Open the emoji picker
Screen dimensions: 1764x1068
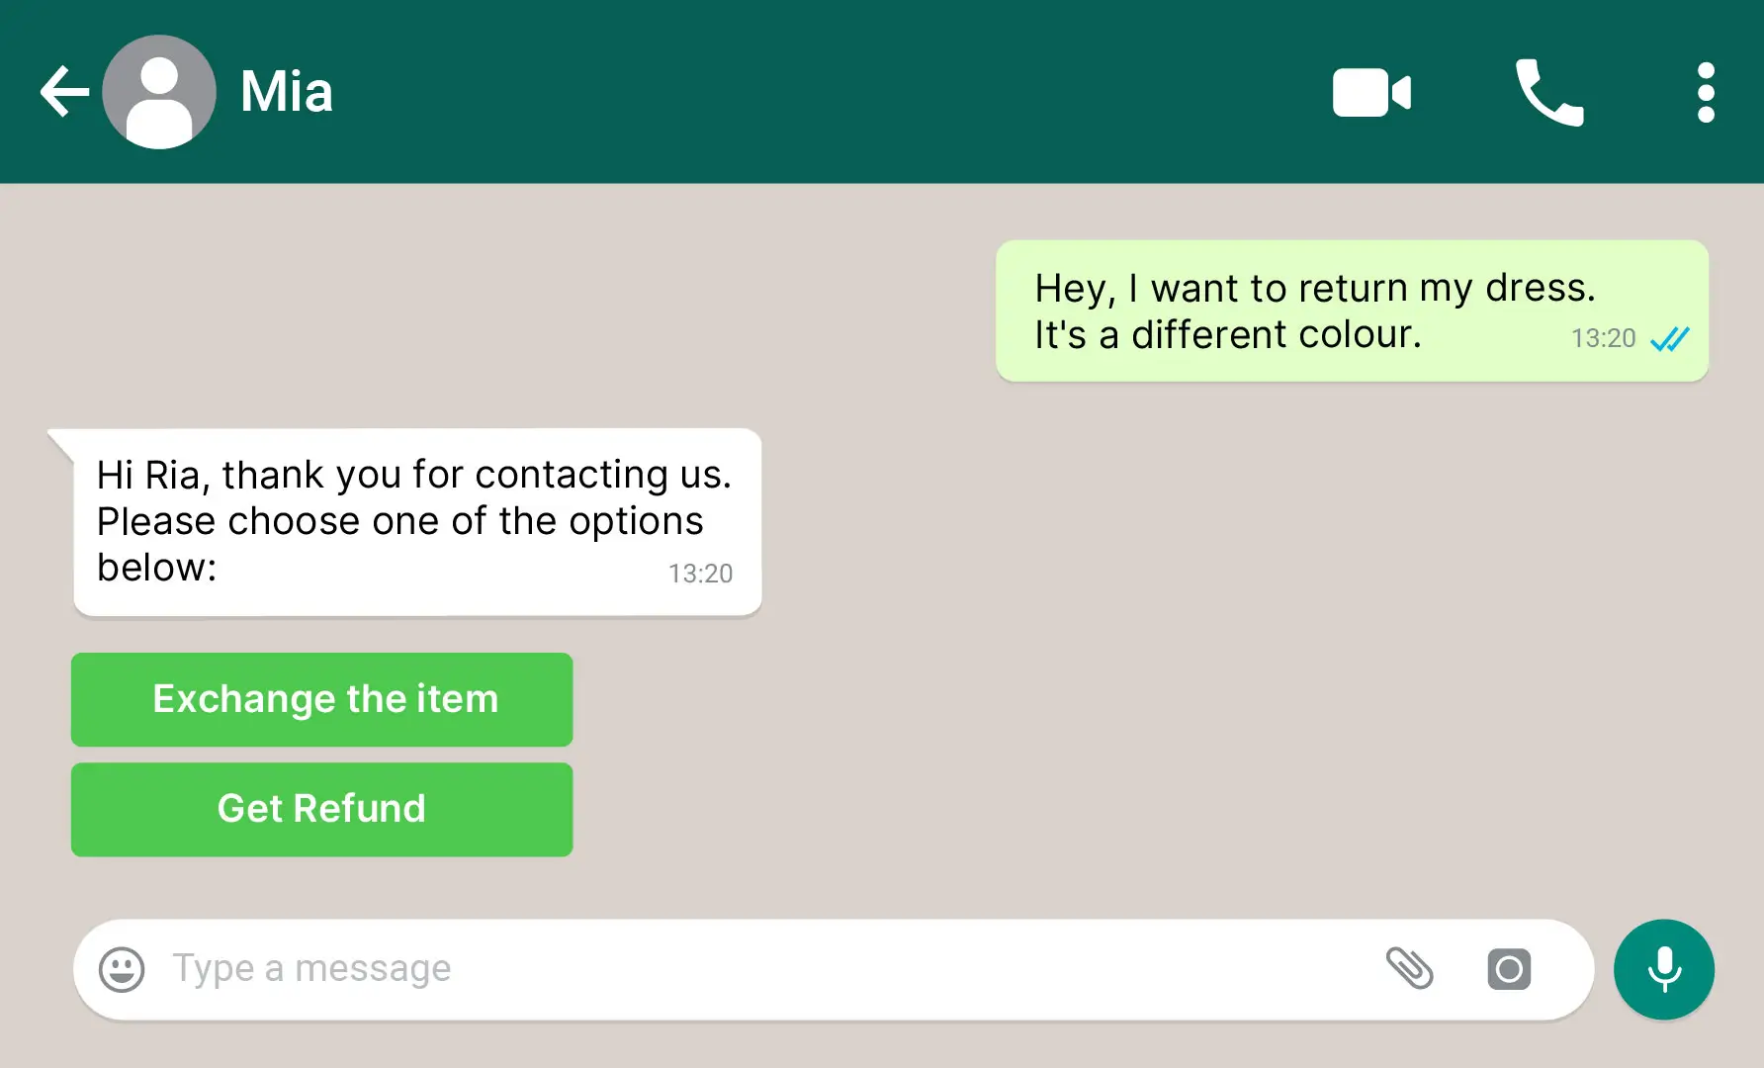pyautogui.click(x=123, y=968)
